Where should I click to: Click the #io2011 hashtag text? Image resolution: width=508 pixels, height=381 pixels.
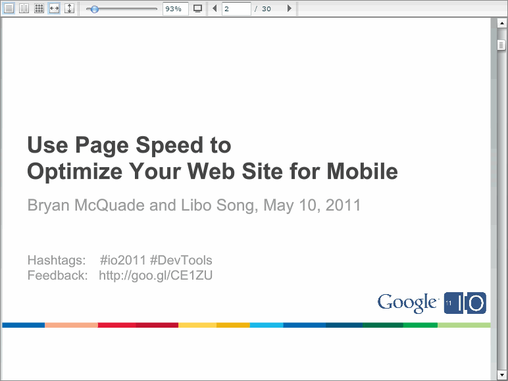coord(123,260)
